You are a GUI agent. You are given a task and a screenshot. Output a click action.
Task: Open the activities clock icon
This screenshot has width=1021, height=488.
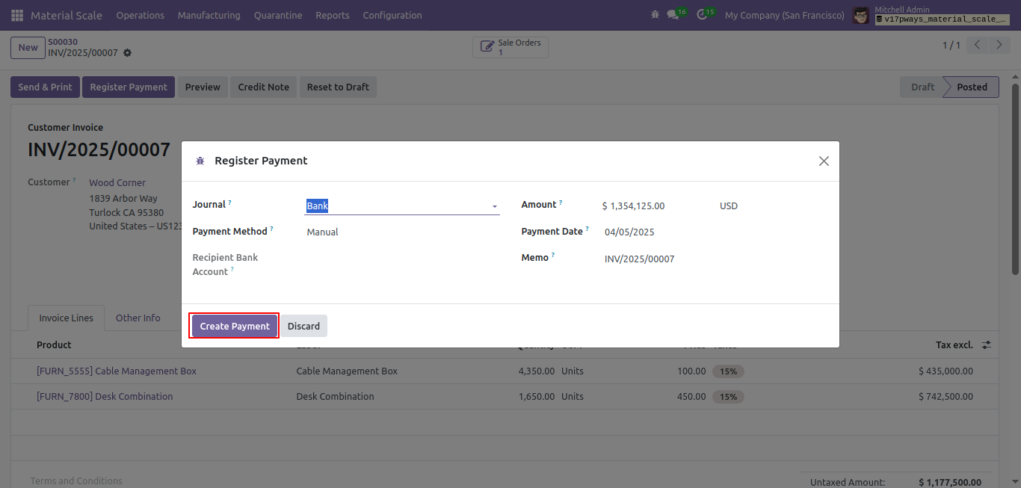[x=702, y=15]
